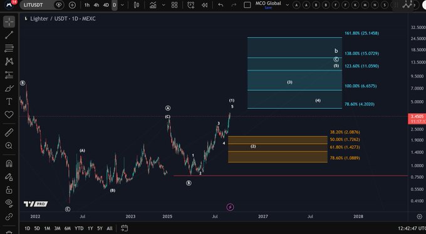Show All available data range
426x234 pixels.
coord(110,228)
